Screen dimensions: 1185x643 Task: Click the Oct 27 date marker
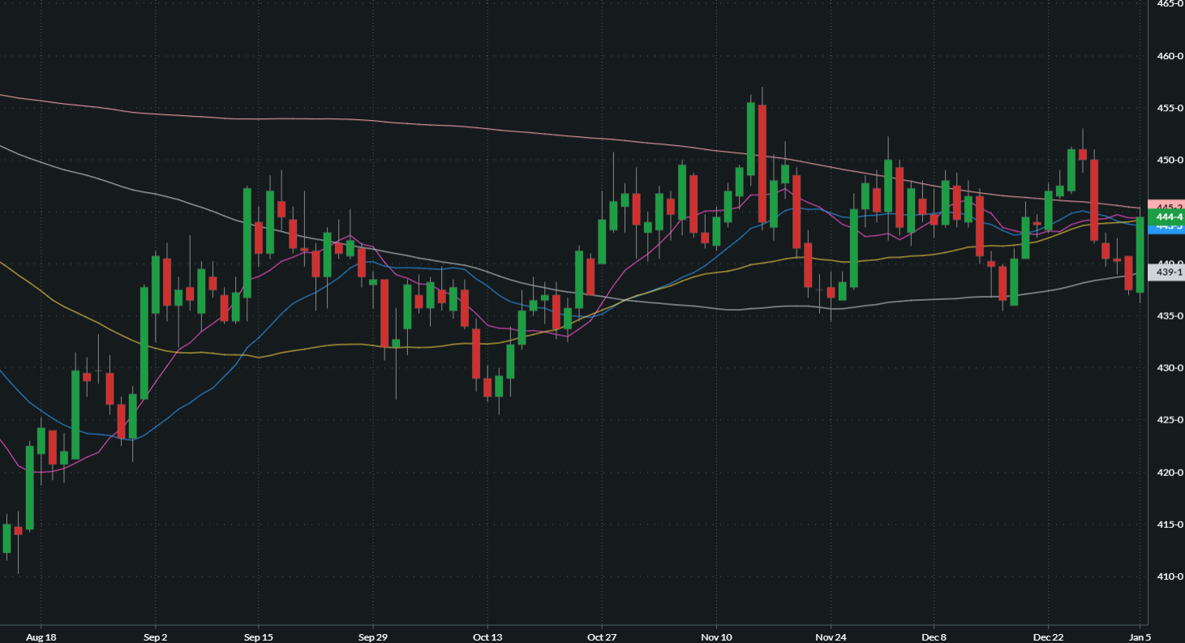[x=601, y=637]
